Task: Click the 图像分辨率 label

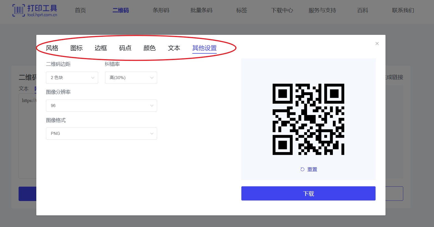Action: tap(58, 92)
